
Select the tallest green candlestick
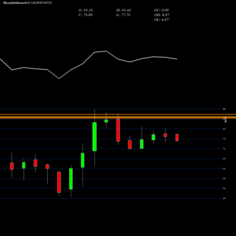tap(94, 136)
